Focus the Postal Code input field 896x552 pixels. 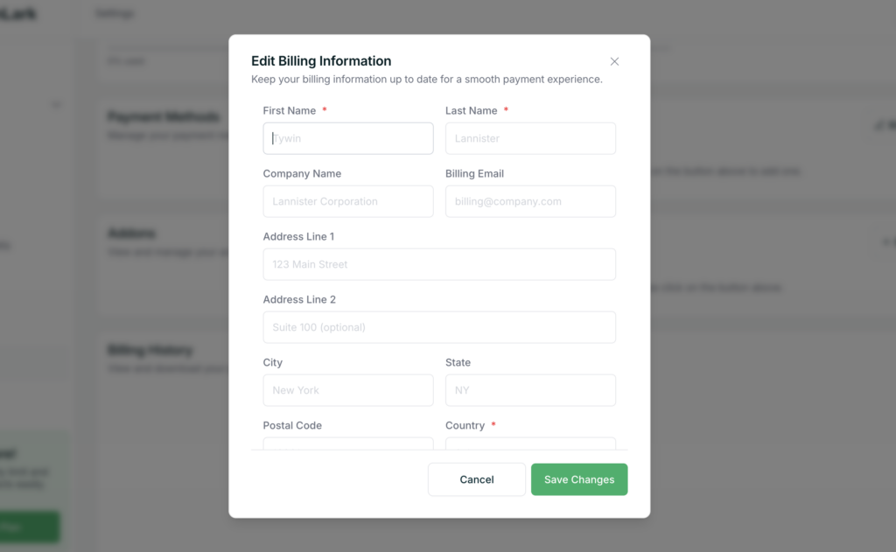[347, 444]
